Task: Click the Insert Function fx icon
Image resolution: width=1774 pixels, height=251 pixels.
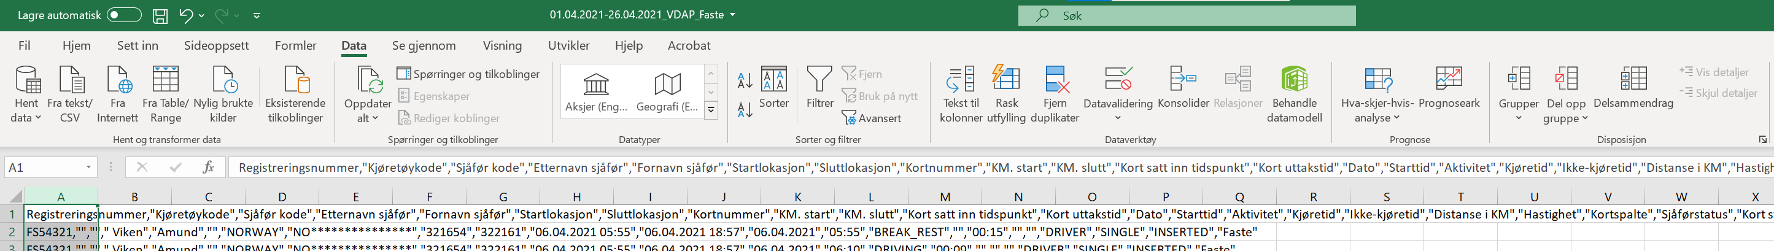Action: (208, 167)
